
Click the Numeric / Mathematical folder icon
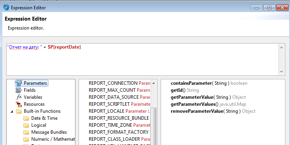click(26, 139)
